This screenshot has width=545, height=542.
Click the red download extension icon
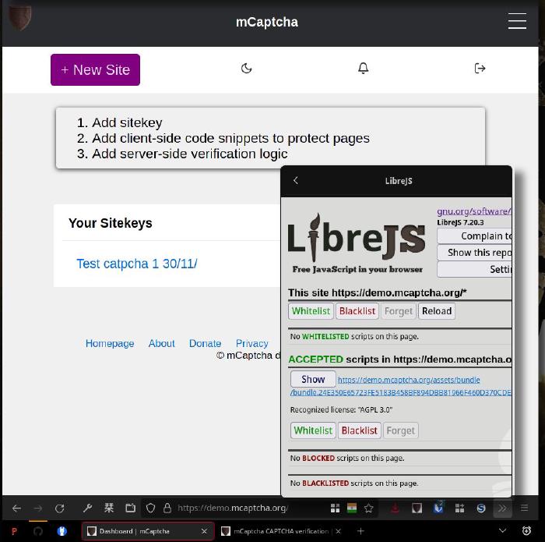(395, 508)
